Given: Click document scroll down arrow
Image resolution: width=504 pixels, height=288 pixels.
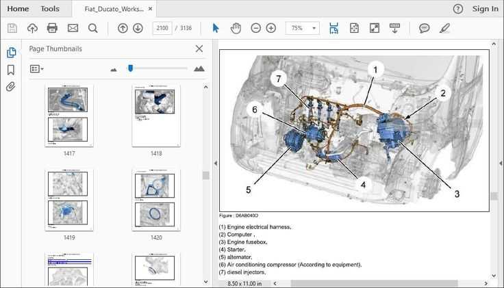Looking at the screenshot, I should click(x=494, y=276).
